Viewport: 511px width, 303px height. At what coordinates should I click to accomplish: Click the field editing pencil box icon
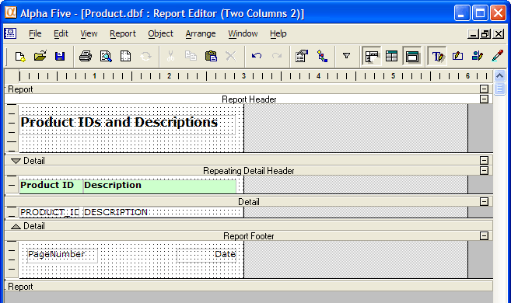pyautogui.click(x=457, y=56)
